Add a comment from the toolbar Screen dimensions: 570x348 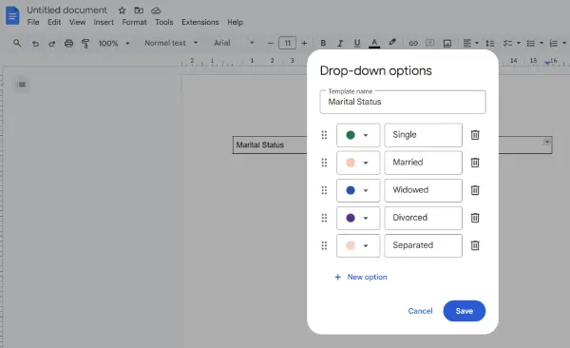(430, 44)
